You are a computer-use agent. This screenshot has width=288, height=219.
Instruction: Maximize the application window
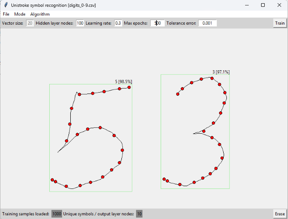tap(263, 5)
